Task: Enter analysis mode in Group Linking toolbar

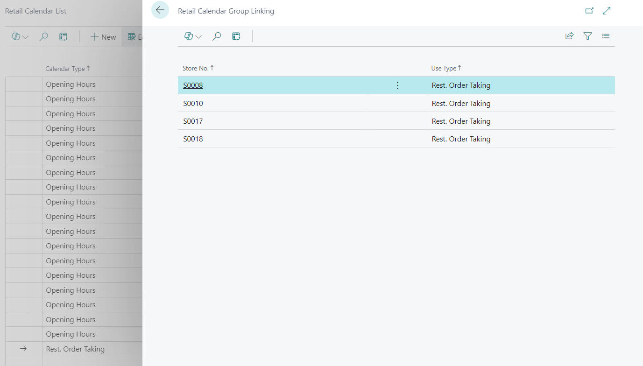Action: [x=236, y=36]
